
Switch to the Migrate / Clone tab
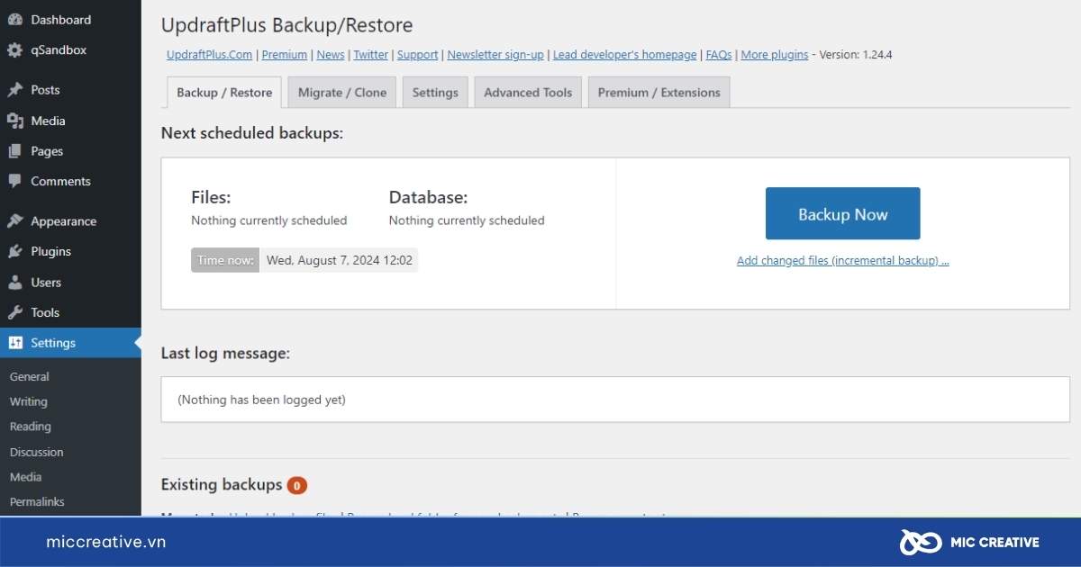[x=342, y=93]
